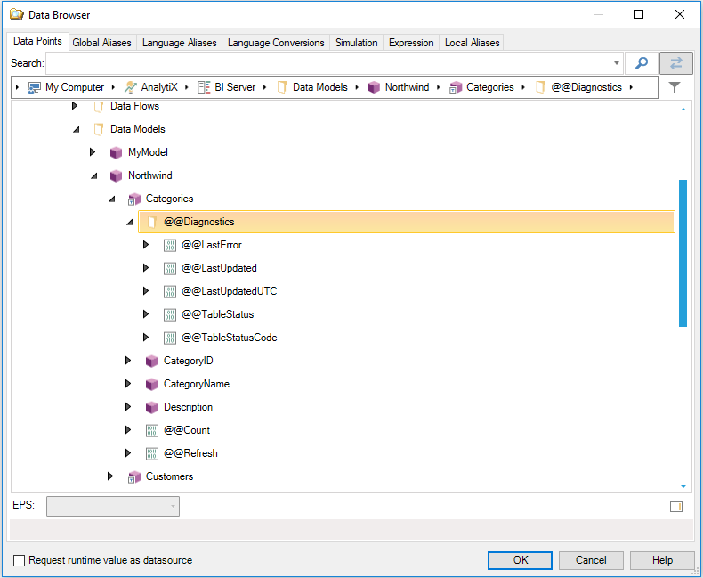Click the Northwind model cube icon in tree
This screenshot has width=703, height=578.
coord(116,175)
